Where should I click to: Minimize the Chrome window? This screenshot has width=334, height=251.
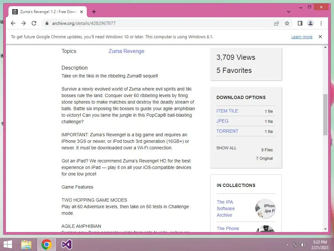point(300,7)
